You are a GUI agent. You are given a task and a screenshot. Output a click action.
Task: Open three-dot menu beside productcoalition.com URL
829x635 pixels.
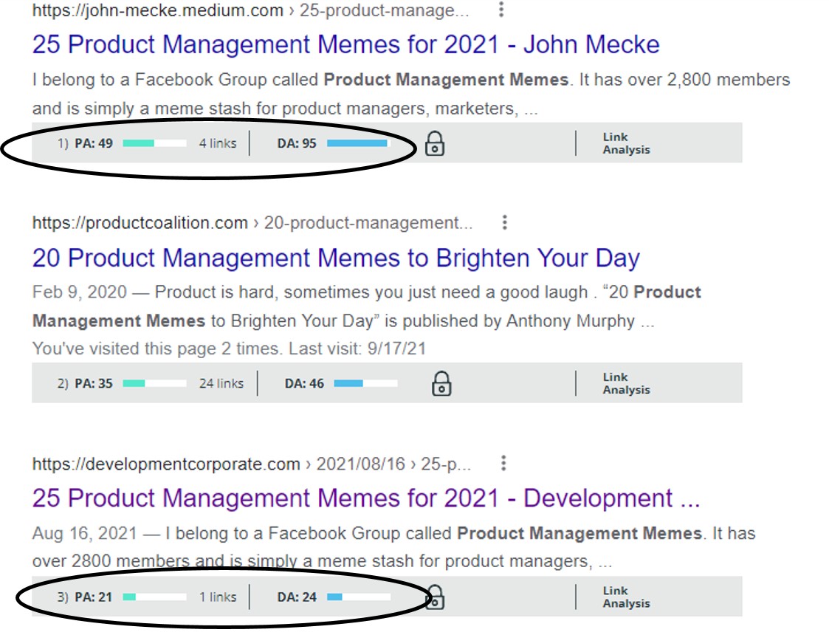[x=505, y=222]
